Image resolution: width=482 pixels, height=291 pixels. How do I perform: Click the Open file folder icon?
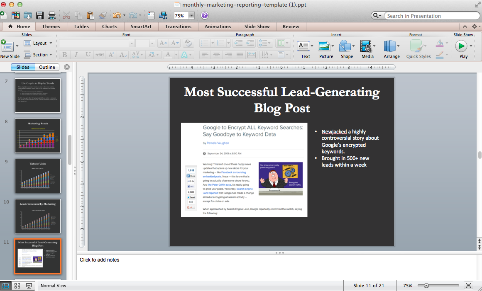point(28,15)
